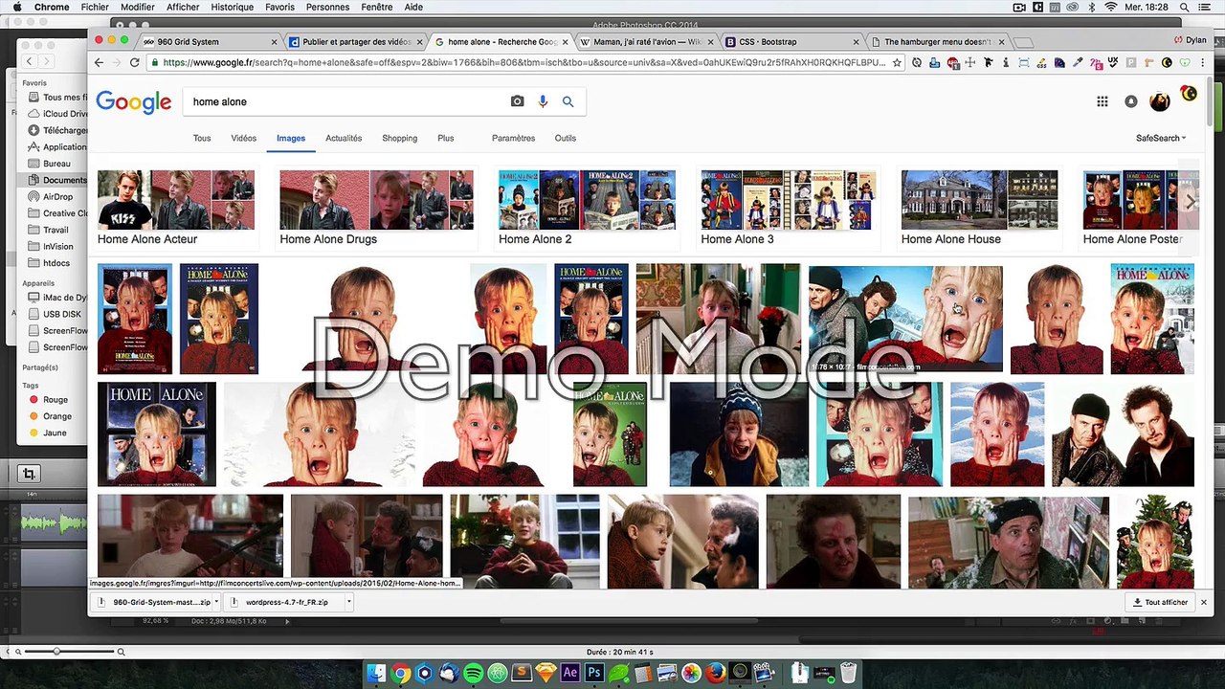Screen dimensions: 1225x689
Task: Adjust the zoom slider in bottom-left panel
Action: 56,652
